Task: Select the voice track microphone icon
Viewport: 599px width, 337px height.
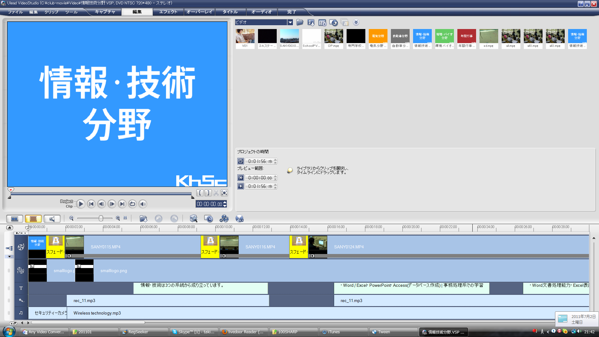Action: click(x=21, y=300)
